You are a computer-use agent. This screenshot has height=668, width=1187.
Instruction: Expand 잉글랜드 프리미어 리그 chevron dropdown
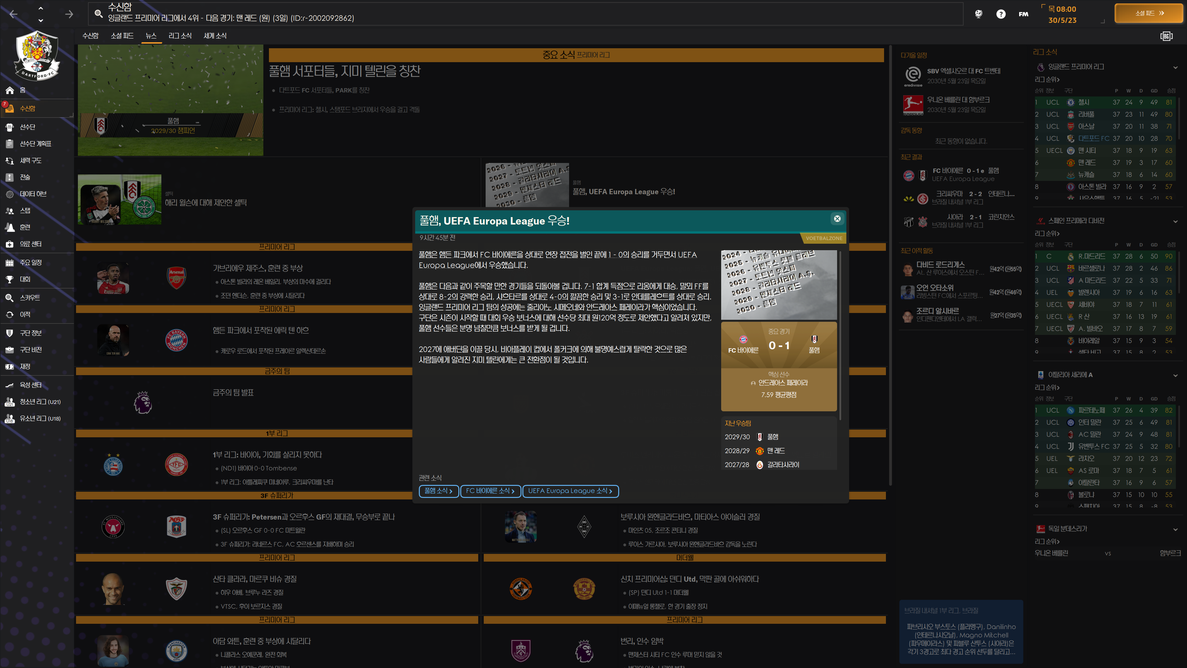1175,67
